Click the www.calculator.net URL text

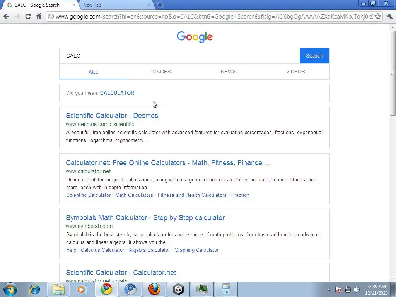pos(88,171)
